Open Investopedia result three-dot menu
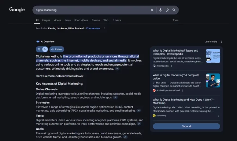 [171, 66]
